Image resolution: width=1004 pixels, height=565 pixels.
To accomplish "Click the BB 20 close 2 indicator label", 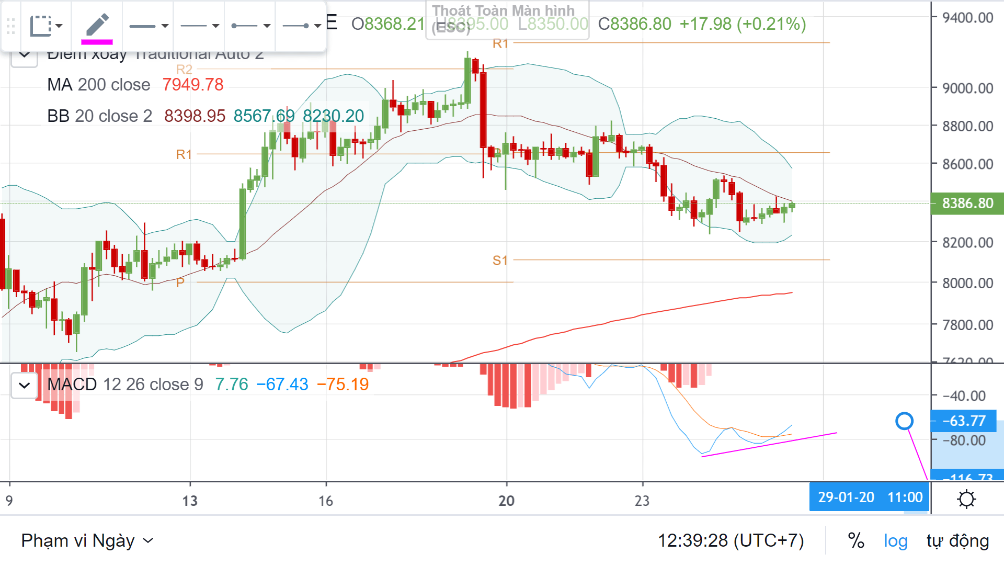I will click(99, 116).
